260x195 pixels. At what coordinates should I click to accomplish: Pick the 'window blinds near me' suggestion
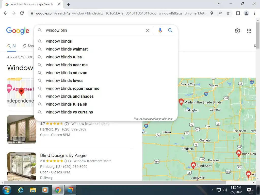tap(106, 65)
